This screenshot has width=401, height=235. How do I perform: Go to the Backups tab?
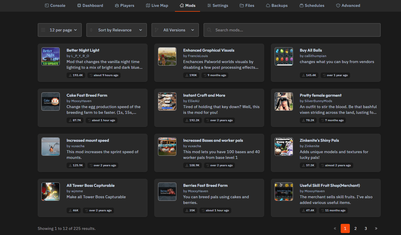pos(277,5)
